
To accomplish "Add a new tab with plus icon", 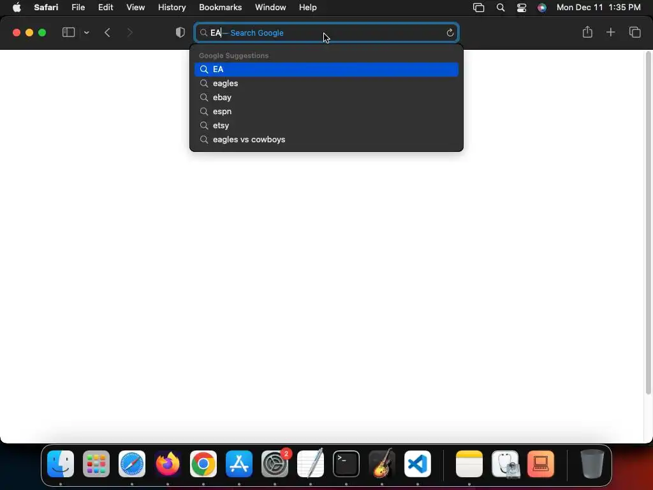I will [x=610, y=32].
